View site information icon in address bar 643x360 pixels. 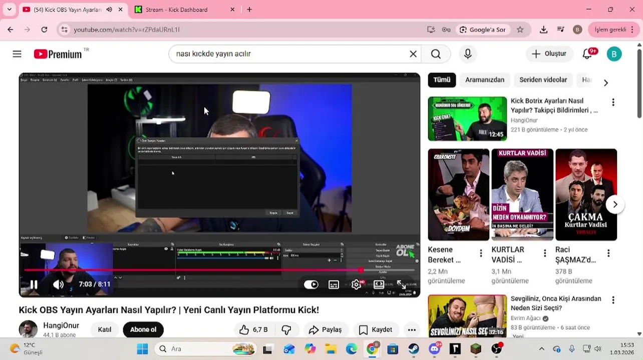(x=64, y=29)
